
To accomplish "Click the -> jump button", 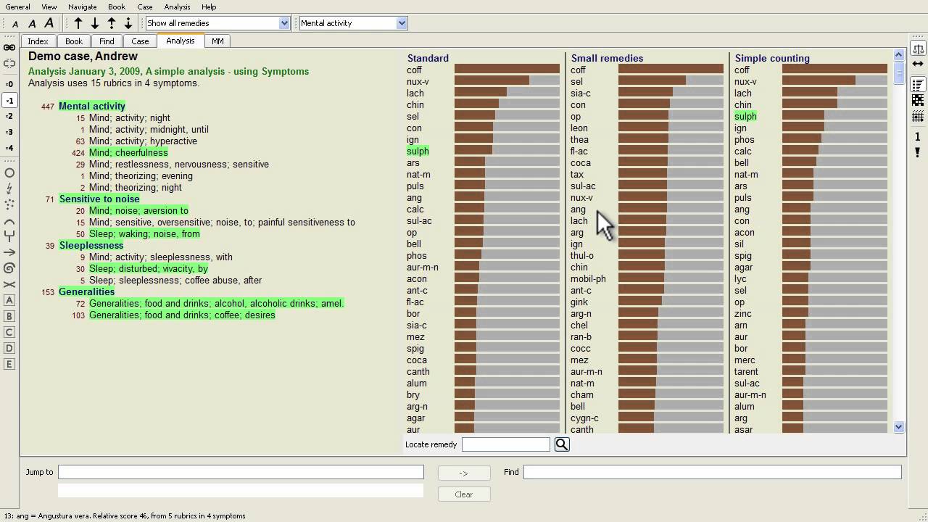I will tap(464, 473).
